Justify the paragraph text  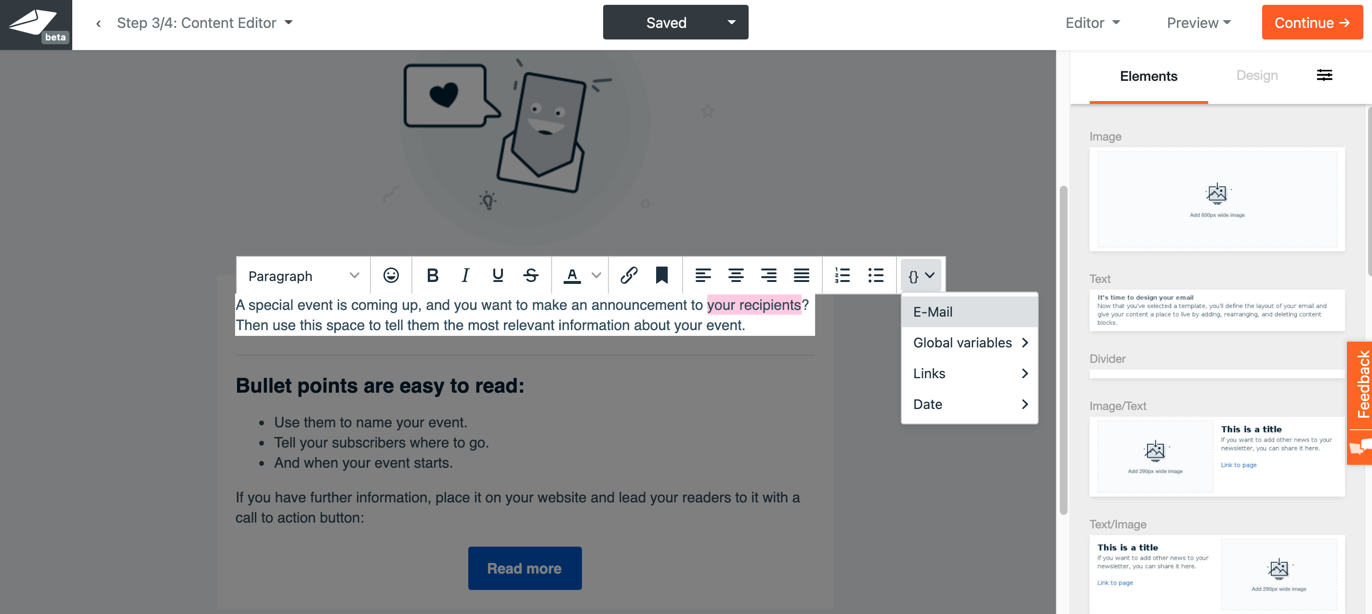pos(801,276)
